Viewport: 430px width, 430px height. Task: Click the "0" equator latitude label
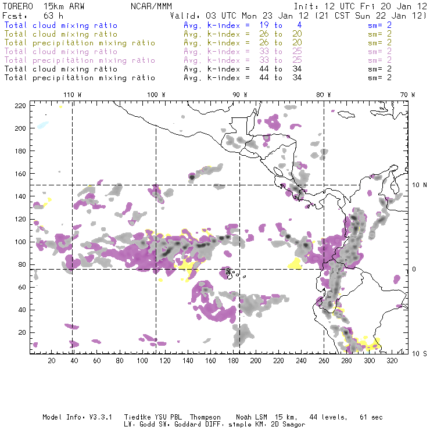[414, 269]
